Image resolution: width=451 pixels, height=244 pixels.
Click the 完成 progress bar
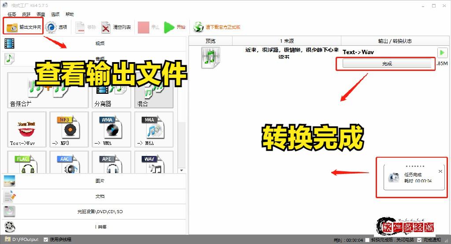[x=387, y=63]
